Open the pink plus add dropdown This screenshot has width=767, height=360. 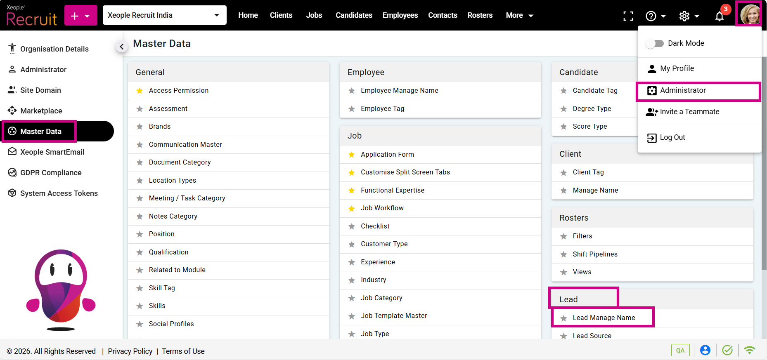[x=80, y=16]
